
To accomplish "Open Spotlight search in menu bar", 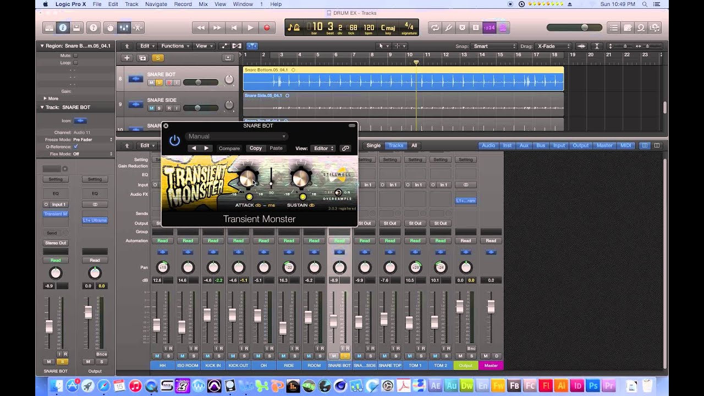I will pyautogui.click(x=645, y=4).
